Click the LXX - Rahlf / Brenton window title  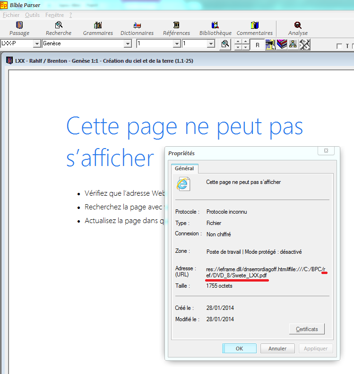tap(104, 61)
